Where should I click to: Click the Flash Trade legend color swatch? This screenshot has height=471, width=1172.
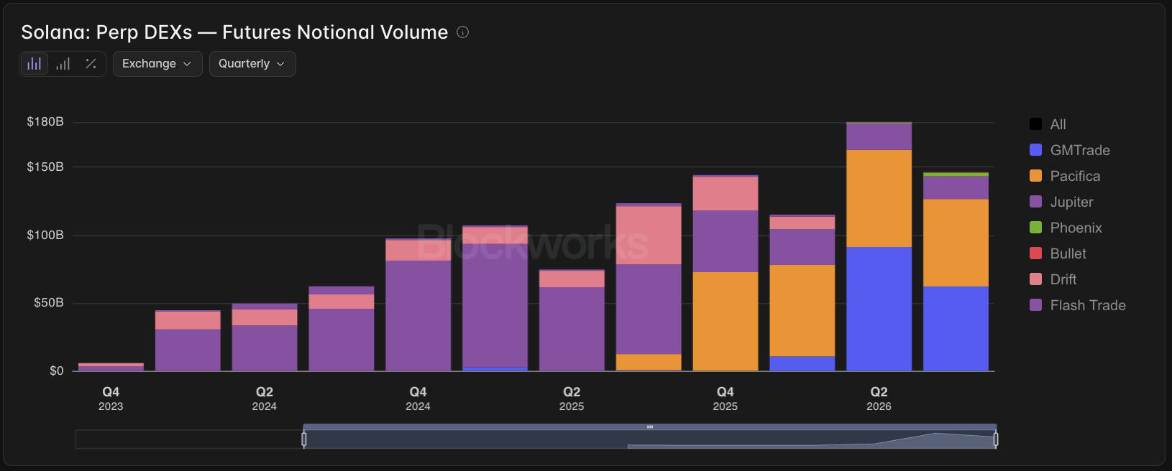coord(1036,305)
